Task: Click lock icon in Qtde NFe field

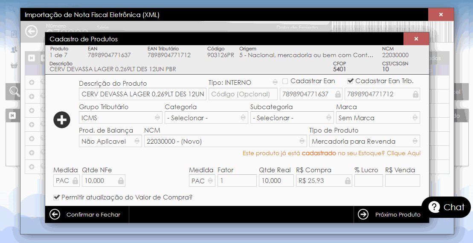Action: click(121, 181)
